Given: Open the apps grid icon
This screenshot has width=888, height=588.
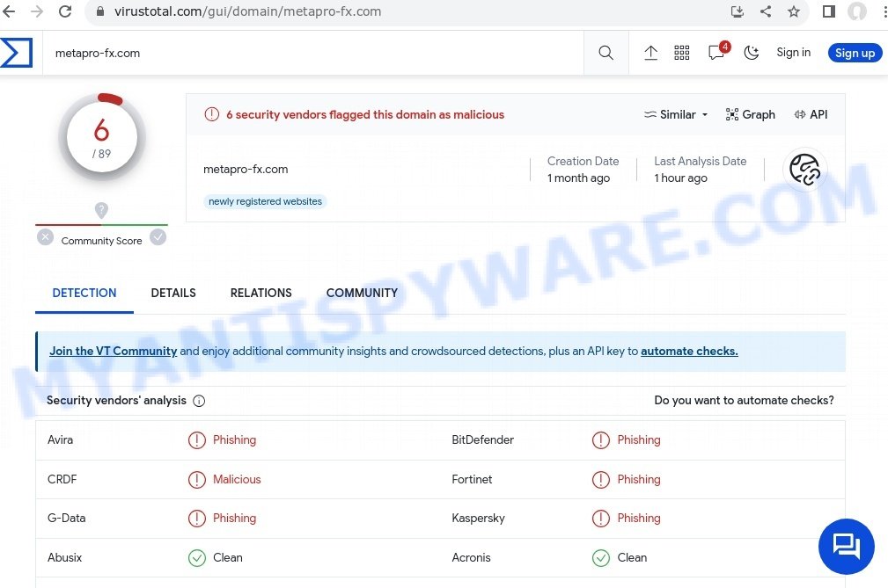Looking at the screenshot, I should 682,53.
